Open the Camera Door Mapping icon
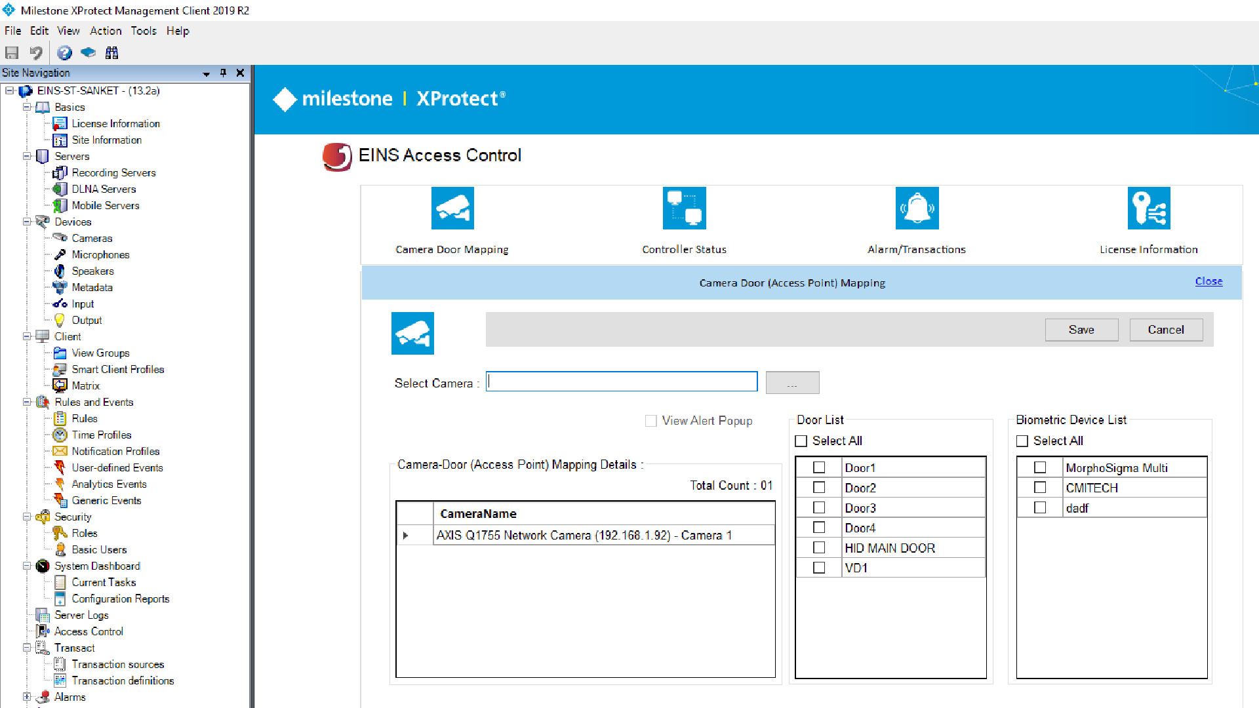This screenshot has height=708, width=1259. point(452,208)
